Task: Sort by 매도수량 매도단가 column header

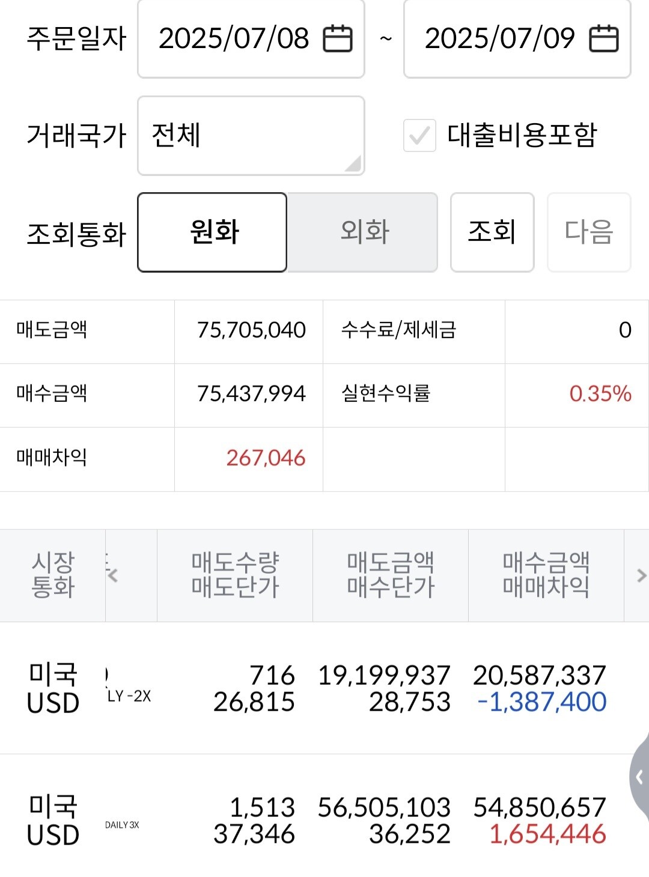Action: (235, 575)
